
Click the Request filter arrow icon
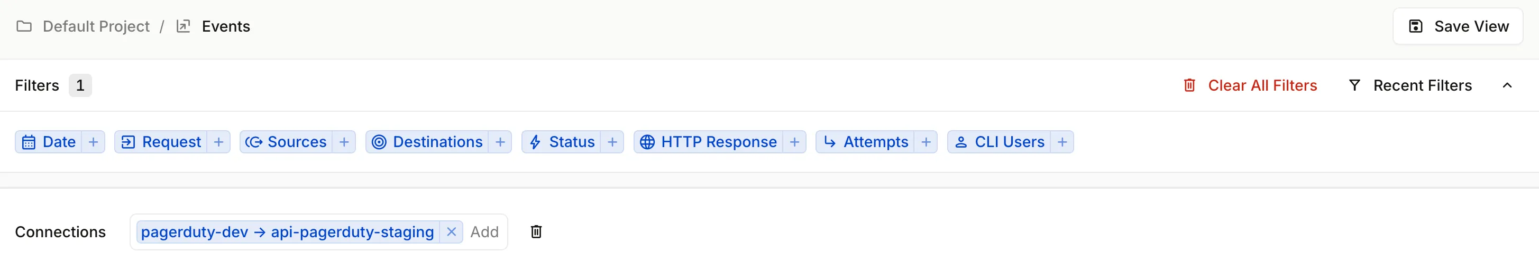pyautogui.click(x=128, y=142)
